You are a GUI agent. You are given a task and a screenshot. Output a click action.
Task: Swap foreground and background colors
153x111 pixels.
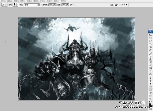coord(151,102)
